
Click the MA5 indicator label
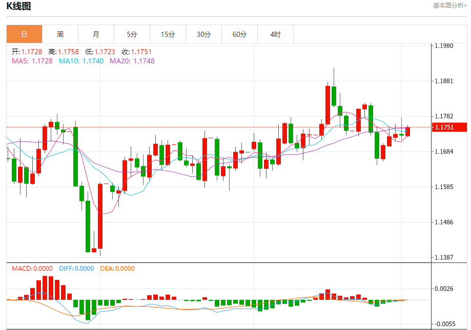click(x=32, y=61)
